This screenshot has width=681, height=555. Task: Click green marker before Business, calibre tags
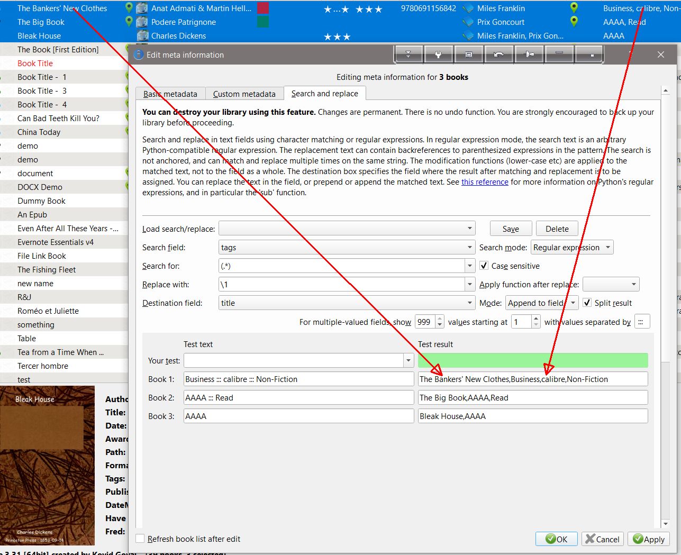click(574, 8)
